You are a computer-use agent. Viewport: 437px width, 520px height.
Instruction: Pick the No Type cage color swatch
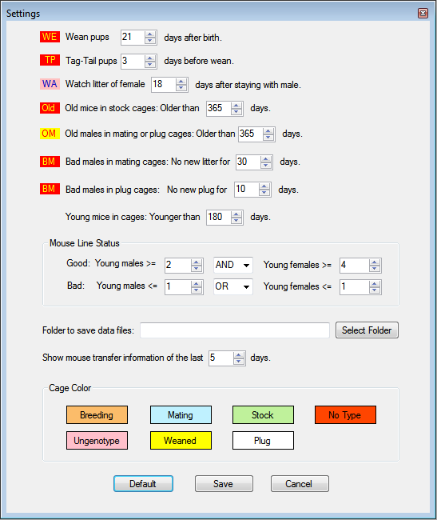click(345, 415)
